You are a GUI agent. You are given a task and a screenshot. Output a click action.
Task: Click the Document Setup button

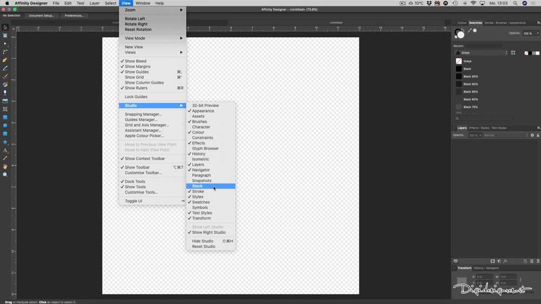(x=42, y=16)
